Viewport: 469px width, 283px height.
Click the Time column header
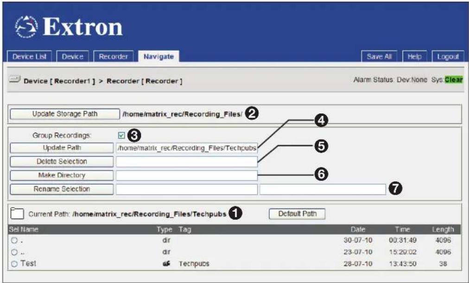[402, 229]
